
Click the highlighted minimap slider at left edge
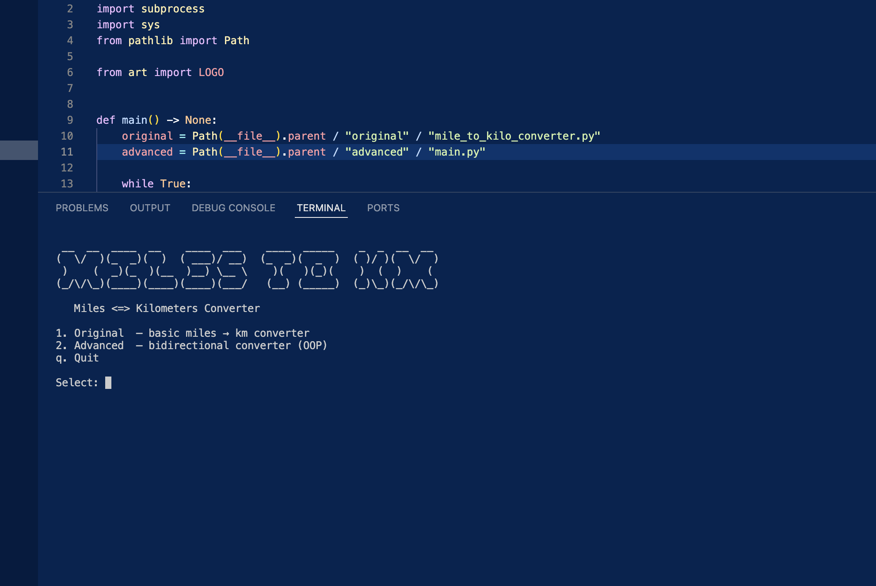pyautogui.click(x=19, y=150)
